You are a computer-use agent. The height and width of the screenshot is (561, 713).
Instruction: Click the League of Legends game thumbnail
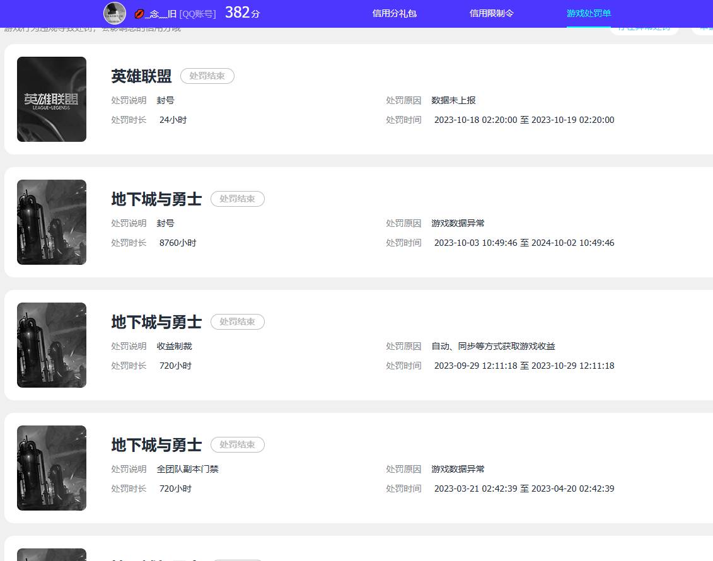51,99
